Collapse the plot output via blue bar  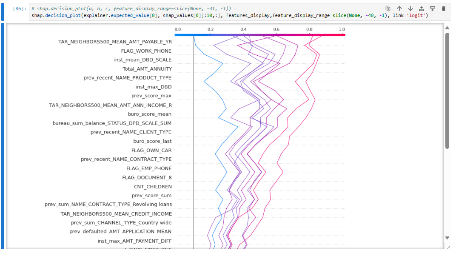coord(3,136)
